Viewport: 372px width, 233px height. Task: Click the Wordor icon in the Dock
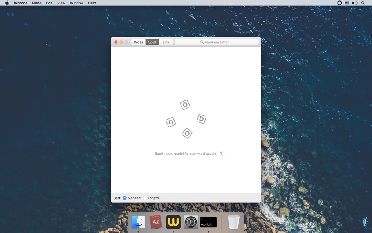[x=173, y=222]
